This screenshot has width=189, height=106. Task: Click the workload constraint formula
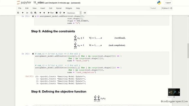[100, 38]
